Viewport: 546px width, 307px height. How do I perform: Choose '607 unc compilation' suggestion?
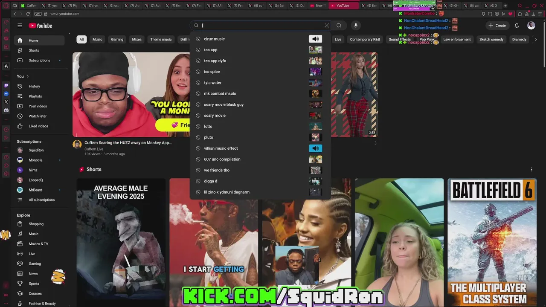tap(260, 159)
